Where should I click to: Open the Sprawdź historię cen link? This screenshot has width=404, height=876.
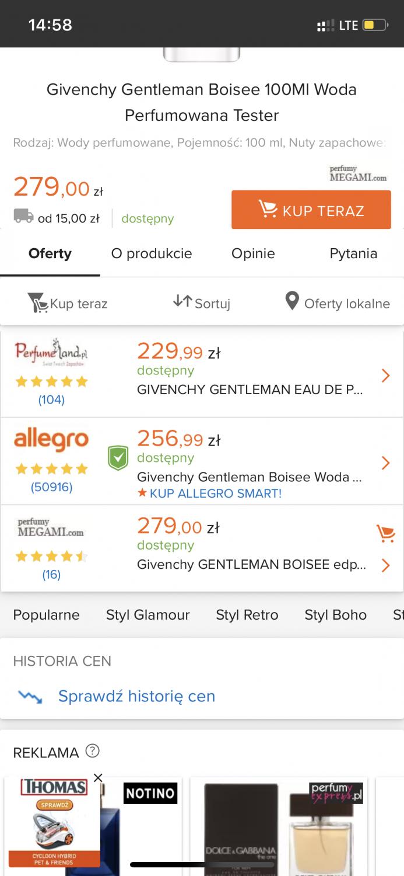point(136,696)
